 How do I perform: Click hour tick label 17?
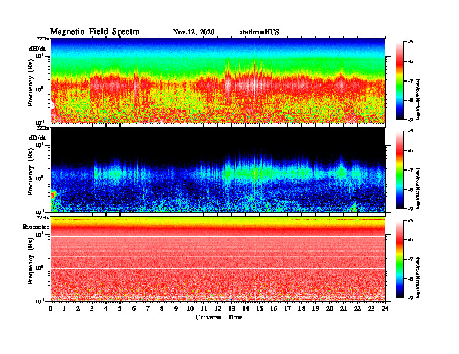coord(287,308)
